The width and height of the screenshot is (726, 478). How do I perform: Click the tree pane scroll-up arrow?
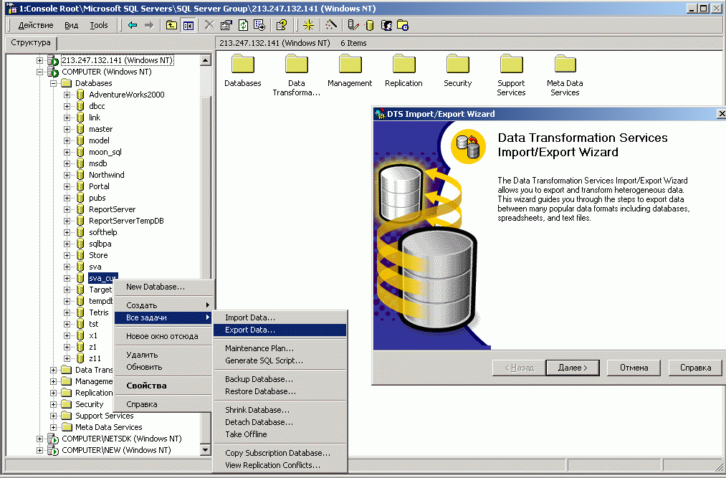(x=206, y=59)
